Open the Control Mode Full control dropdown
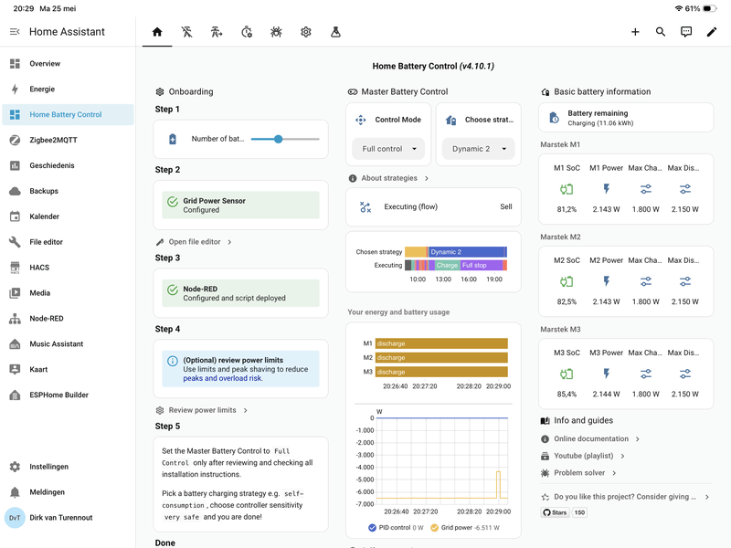This screenshot has height=548, width=731. [x=388, y=149]
